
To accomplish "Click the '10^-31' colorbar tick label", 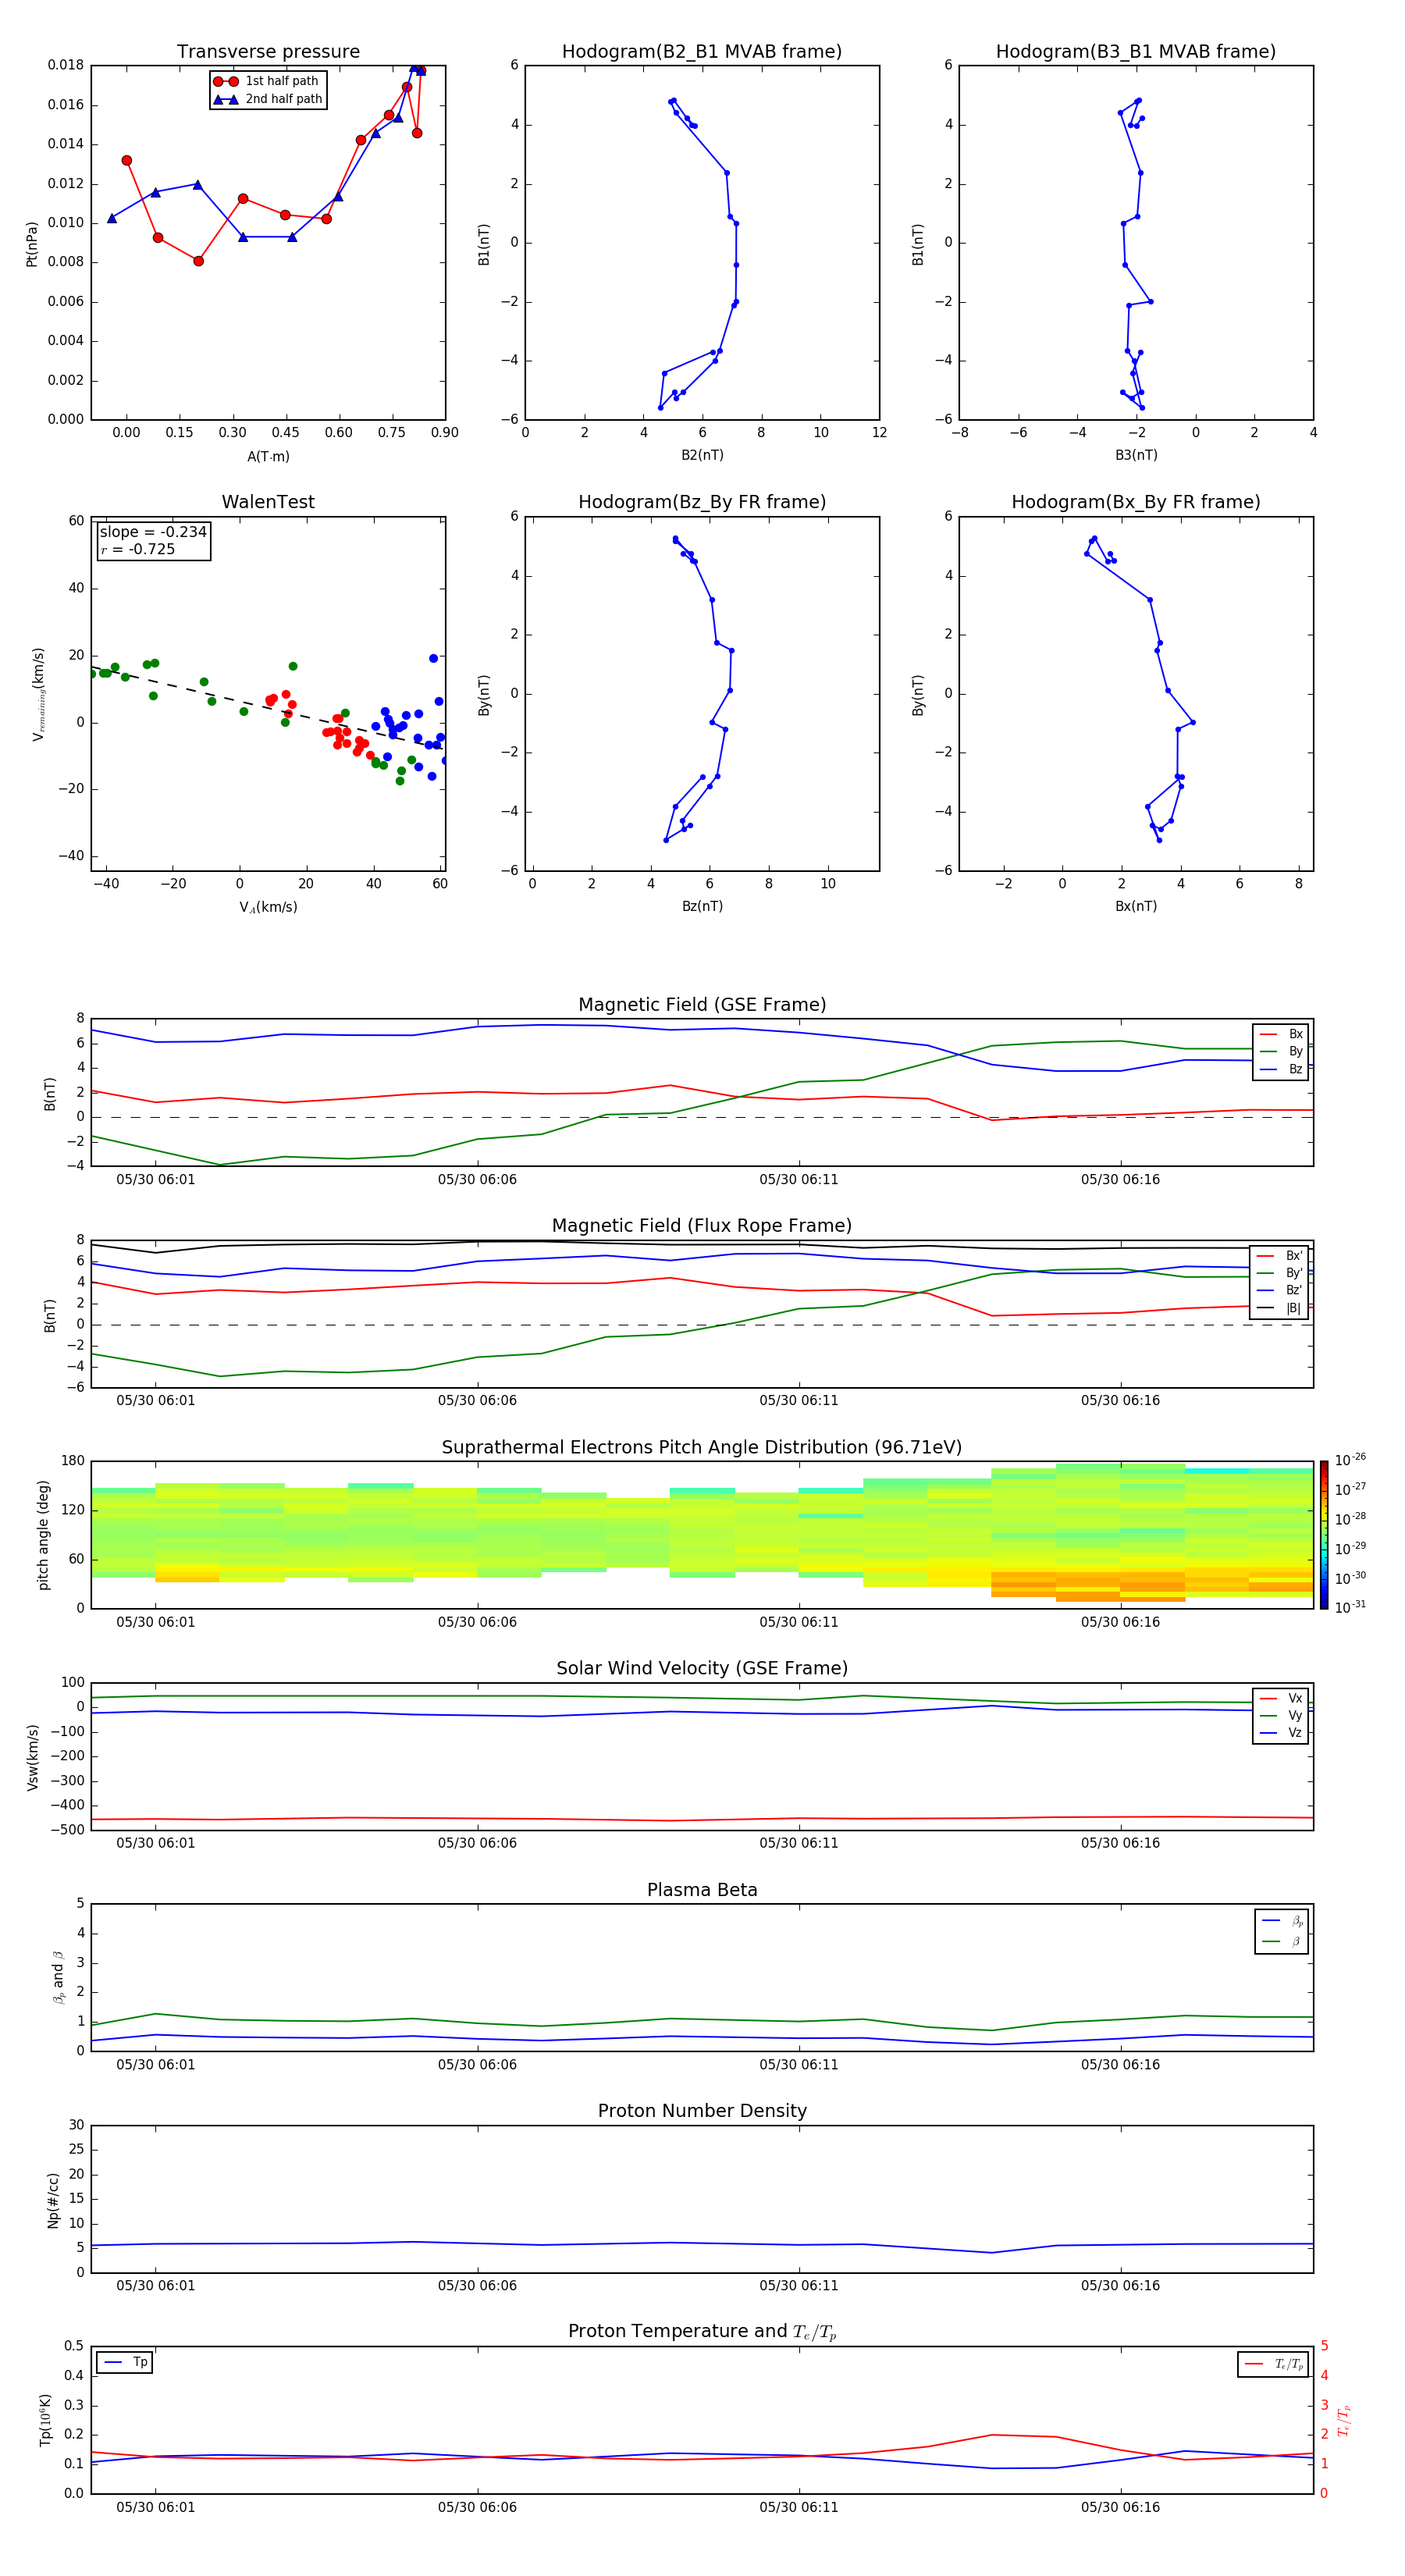I will click(x=1350, y=1607).
